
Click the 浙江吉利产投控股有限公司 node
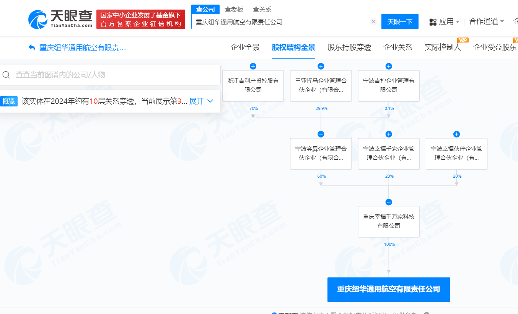click(x=253, y=86)
